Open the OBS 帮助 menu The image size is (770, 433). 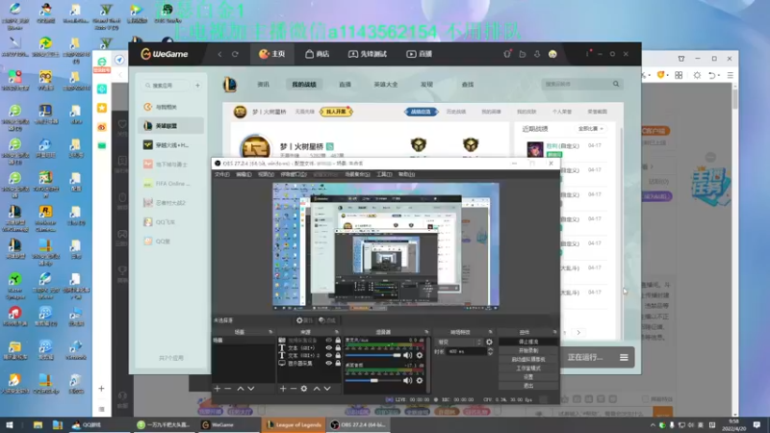point(406,174)
